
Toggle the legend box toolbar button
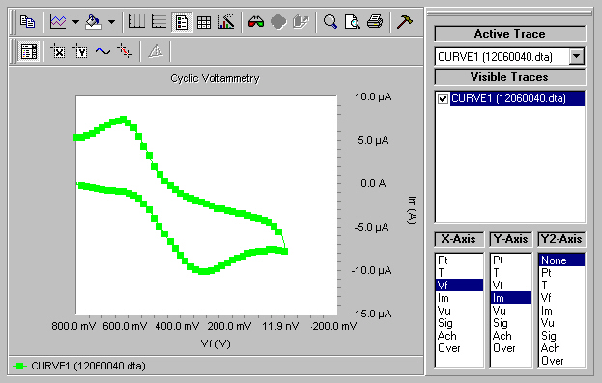pos(182,22)
